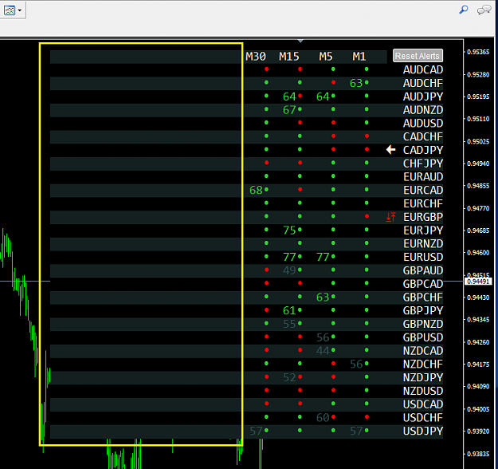Pick USDJPY from the dashboard

[x=423, y=431]
